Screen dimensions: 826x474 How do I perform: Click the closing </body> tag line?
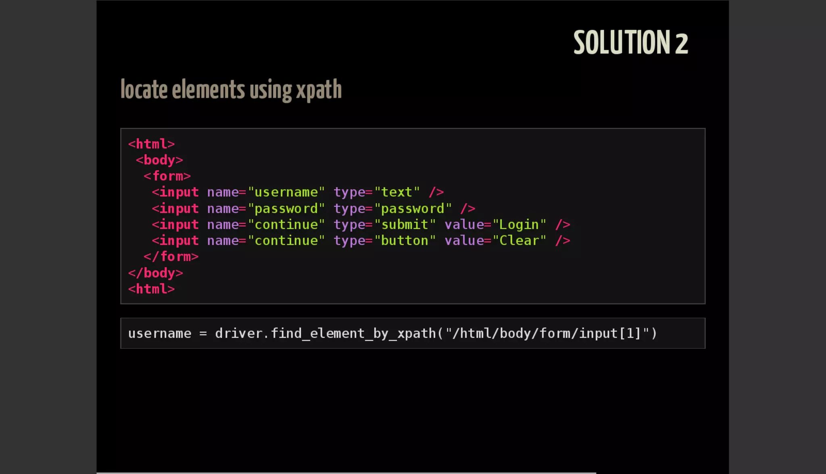(x=155, y=273)
